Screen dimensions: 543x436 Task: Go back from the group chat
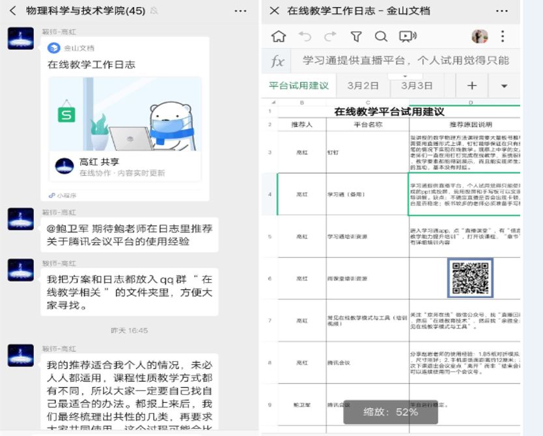12,11
